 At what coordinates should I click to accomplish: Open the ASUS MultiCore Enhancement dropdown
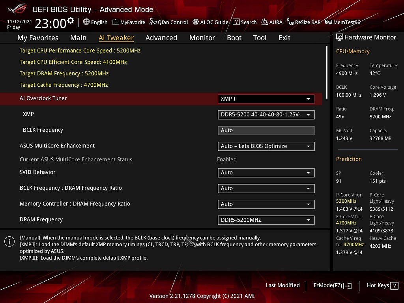pyautogui.click(x=266, y=146)
